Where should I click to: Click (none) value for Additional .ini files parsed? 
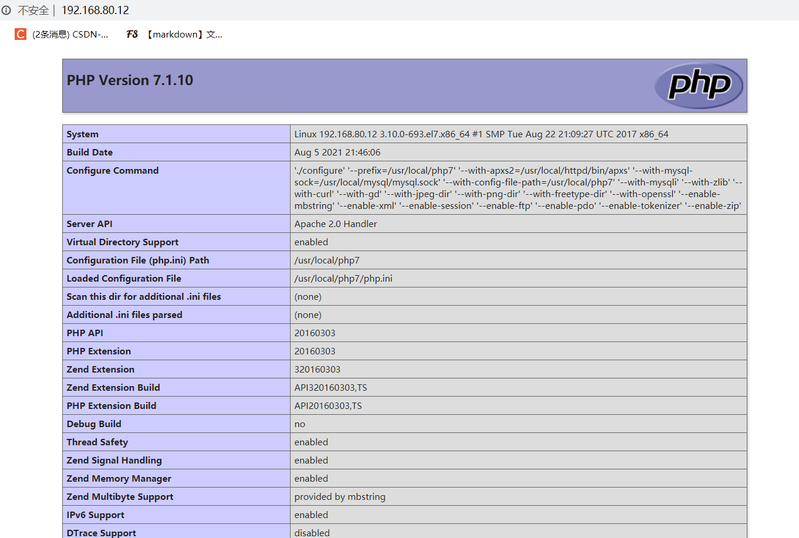(308, 314)
